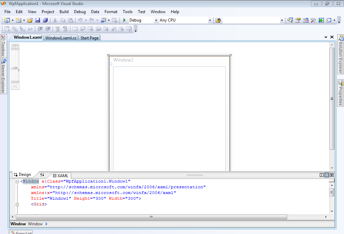344x234 pixels.
Task: Click the Open File folder icon
Action: (x=30, y=20)
